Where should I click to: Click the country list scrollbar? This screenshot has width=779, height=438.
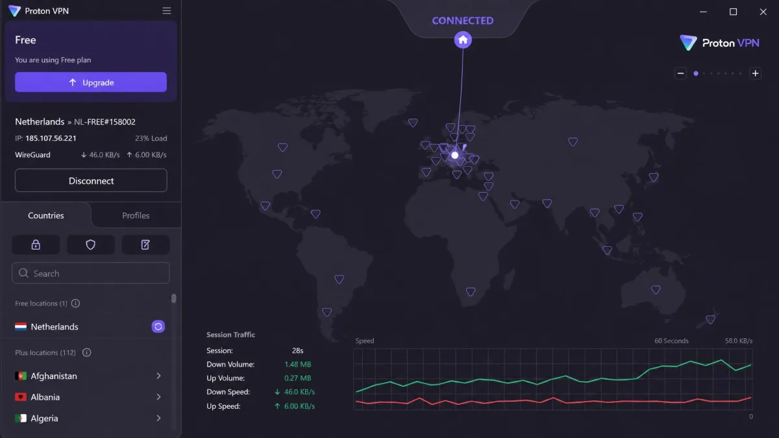[173, 298]
